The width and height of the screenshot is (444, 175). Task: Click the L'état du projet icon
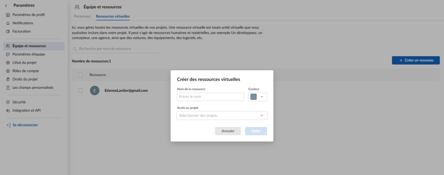pos(8,63)
